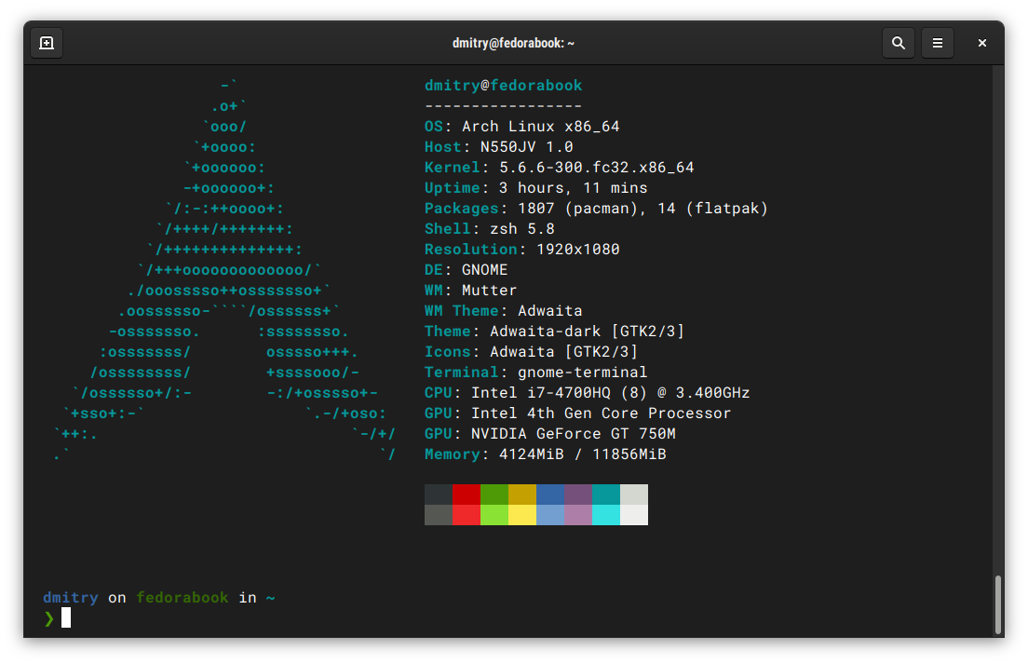Click the Terminal: gnome-terminal line

pyautogui.click(x=535, y=373)
